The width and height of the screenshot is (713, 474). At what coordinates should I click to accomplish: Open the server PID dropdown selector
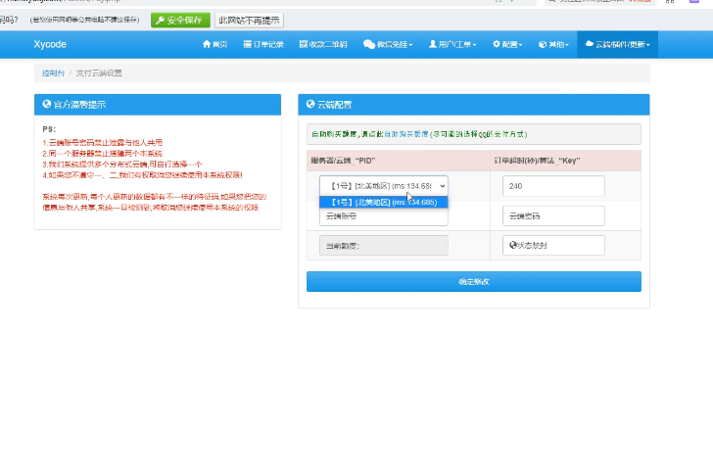point(383,185)
